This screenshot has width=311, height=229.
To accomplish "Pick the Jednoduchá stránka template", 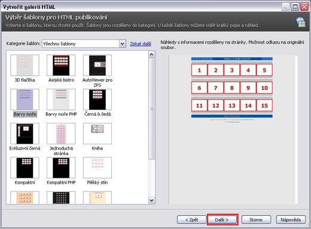I will (61, 134).
